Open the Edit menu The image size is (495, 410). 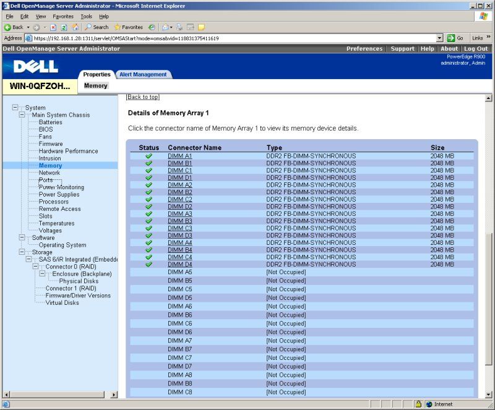tap(24, 17)
